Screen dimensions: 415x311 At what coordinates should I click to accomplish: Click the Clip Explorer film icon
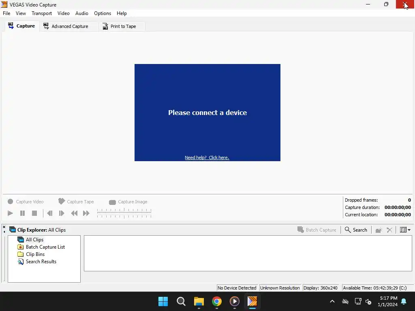[x=13, y=230]
